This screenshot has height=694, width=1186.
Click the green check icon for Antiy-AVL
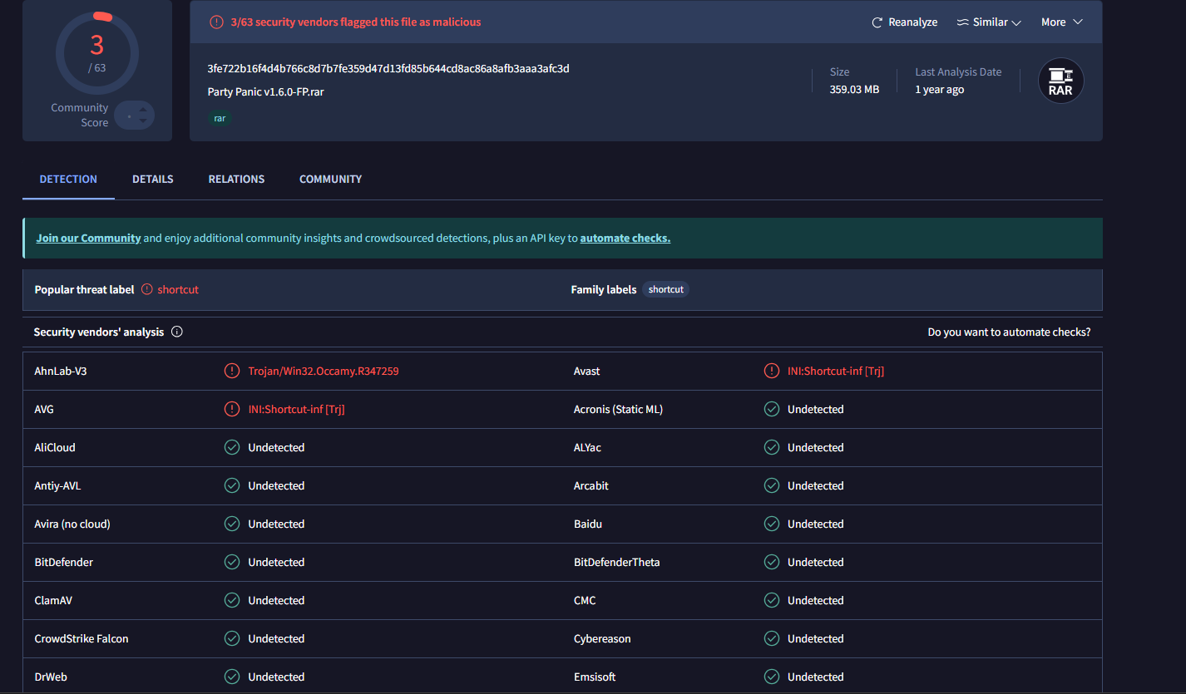click(x=232, y=485)
